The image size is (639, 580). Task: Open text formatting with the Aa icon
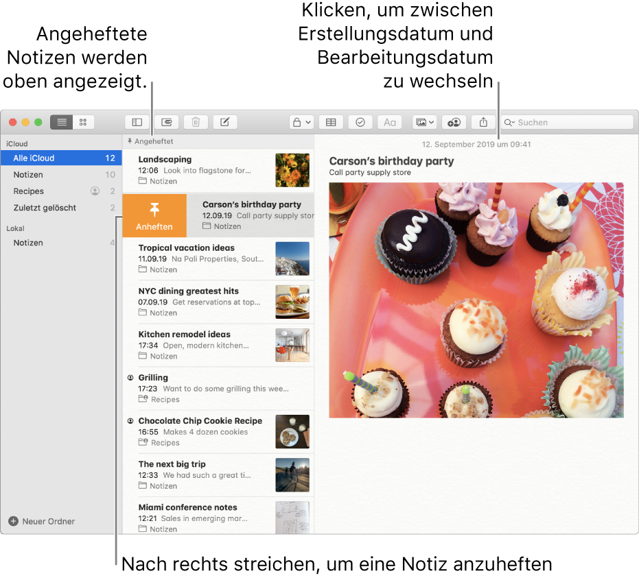(x=389, y=122)
